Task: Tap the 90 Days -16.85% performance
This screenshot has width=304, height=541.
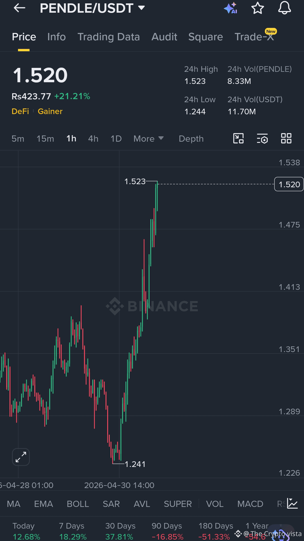Action: (x=167, y=531)
